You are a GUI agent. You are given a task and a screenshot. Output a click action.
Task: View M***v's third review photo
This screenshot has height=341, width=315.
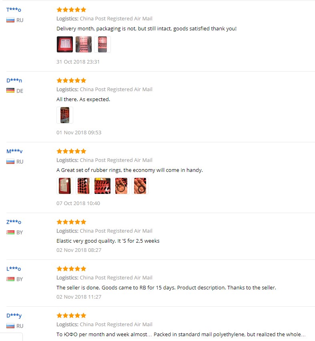102,186
